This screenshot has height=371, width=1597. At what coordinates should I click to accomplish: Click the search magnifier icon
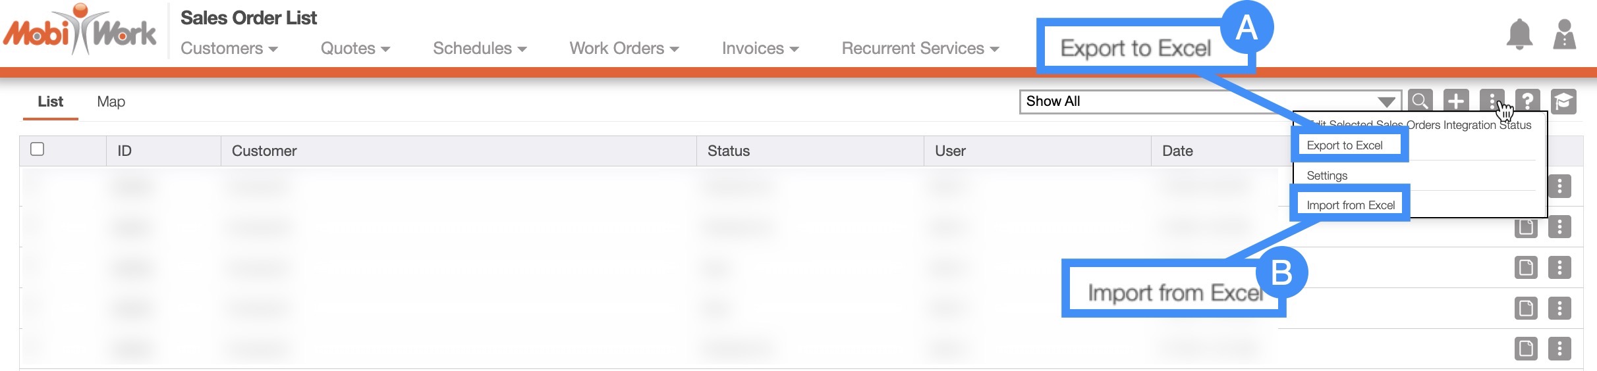1420,101
